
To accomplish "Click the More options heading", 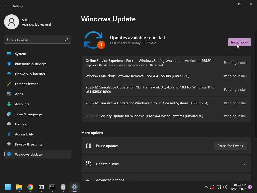I will (x=92, y=133).
